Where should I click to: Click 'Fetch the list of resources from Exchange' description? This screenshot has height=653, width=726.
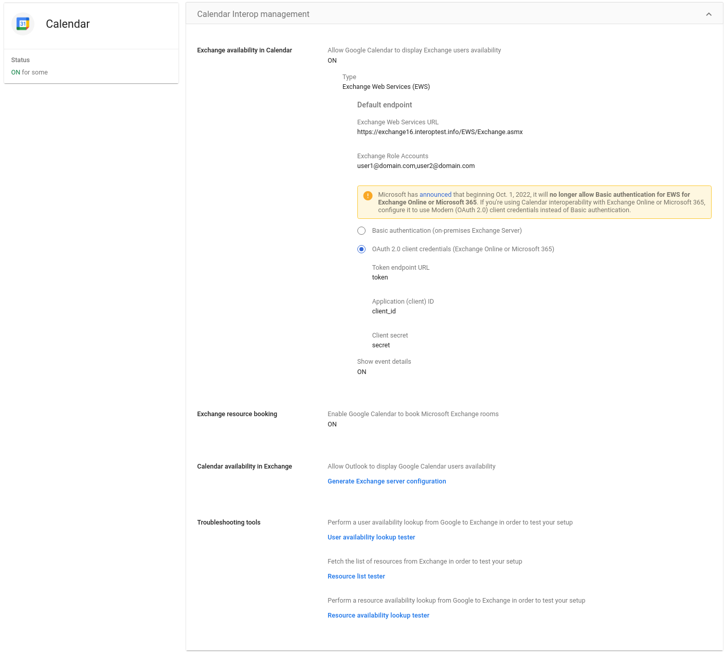tap(425, 562)
